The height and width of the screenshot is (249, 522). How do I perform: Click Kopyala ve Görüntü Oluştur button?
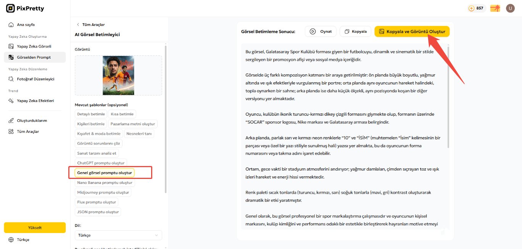412,32
